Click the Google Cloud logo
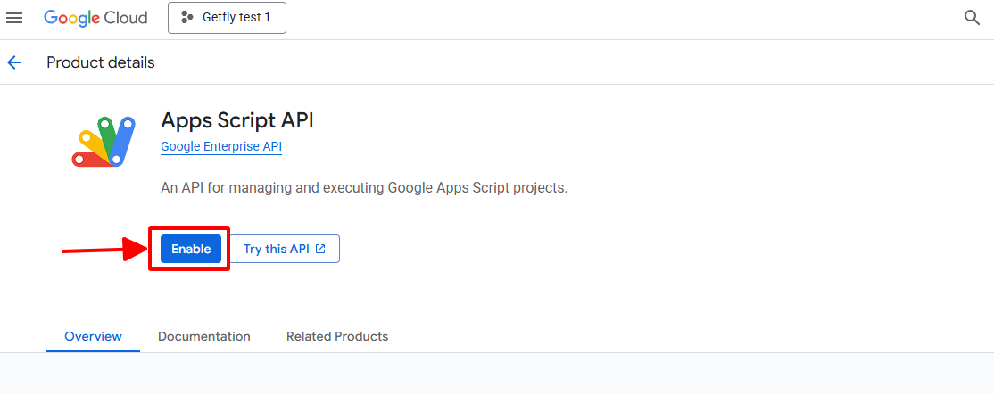 pos(95,18)
